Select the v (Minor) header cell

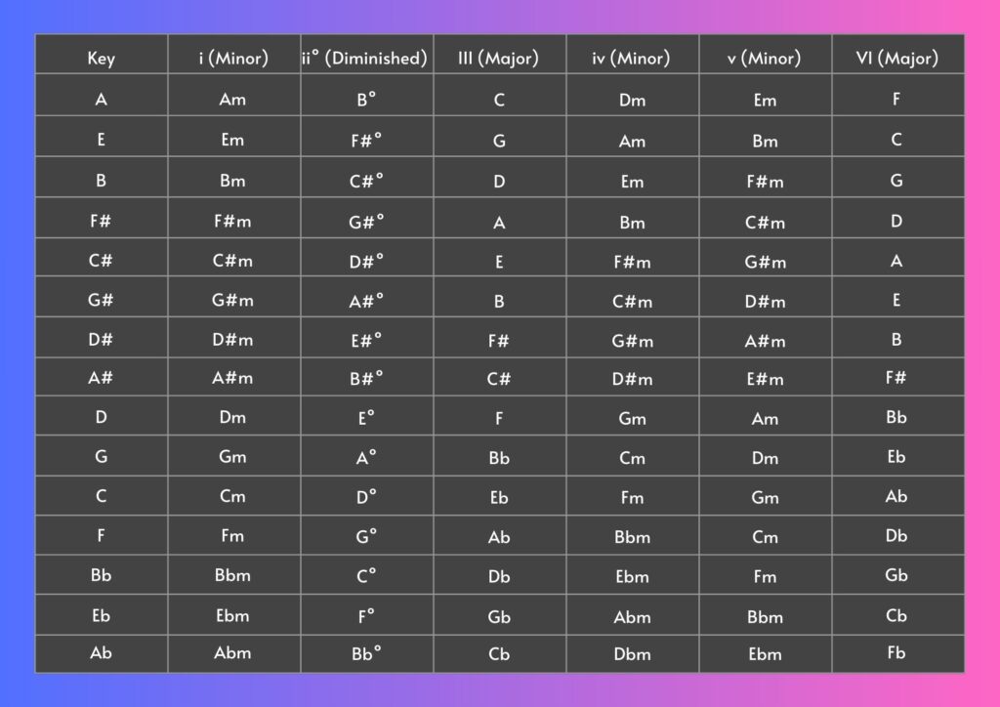coord(765,59)
